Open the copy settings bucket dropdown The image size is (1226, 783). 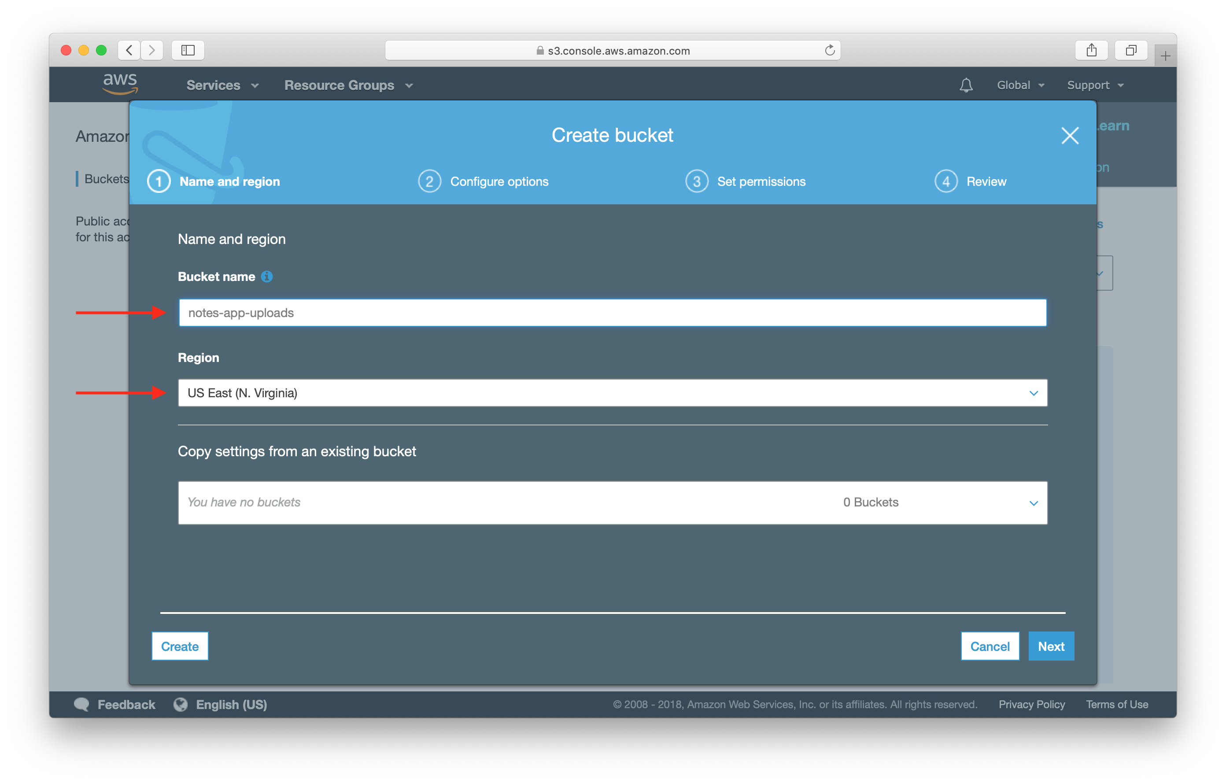[x=613, y=502]
